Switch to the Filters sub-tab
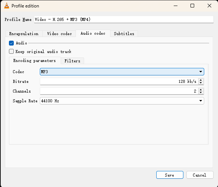The height and width of the screenshot is (187, 218). pos(72,61)
